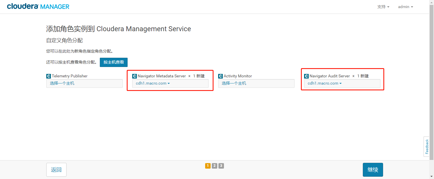Select a host for Telemetry Publisher
The image size is (434, 179).
coord(84,83)
